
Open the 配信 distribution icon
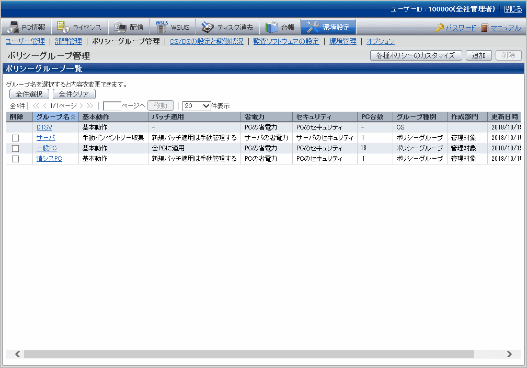click(x=120, y=27)
